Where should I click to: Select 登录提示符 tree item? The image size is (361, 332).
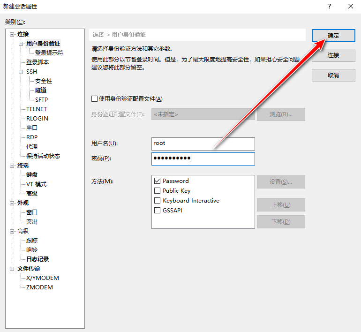pos(49,53)
